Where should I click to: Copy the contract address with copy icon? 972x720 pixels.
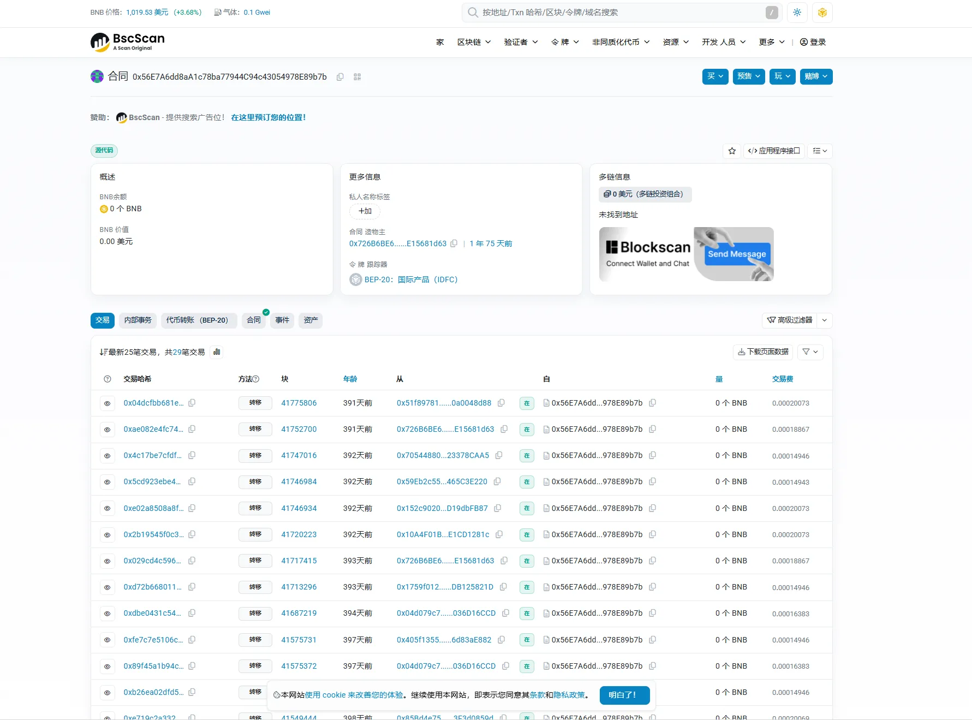(x=340, y=77)
